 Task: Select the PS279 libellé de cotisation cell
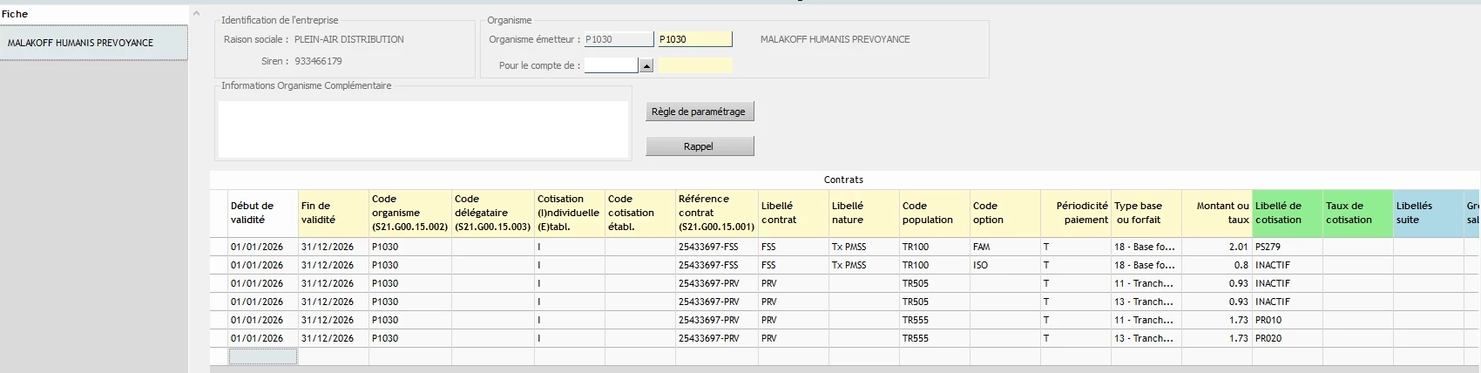[x=1287, y=248]
